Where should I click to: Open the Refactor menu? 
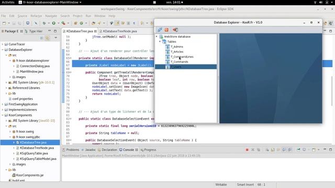pos(36,16)
